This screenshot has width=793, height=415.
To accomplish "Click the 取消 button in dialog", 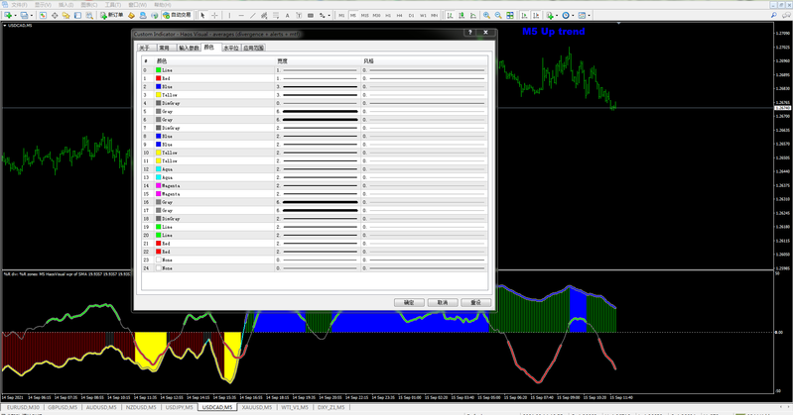I will [x=443, y=301].
